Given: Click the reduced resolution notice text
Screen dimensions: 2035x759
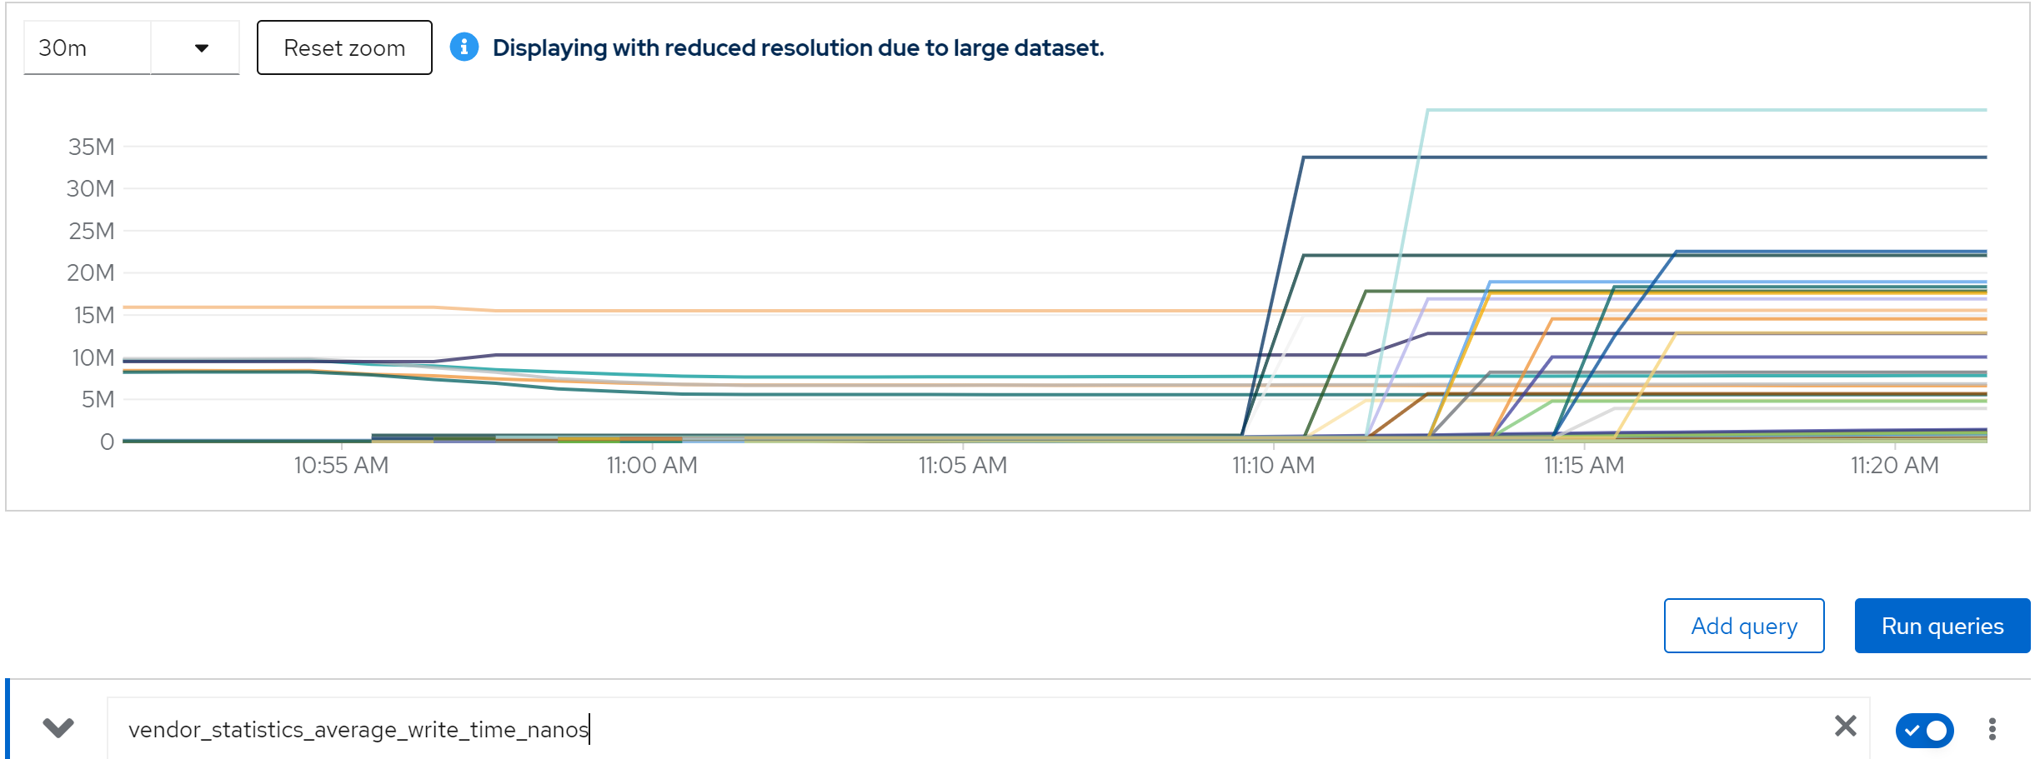Looking at the screenshot, I should pos(798,48).
